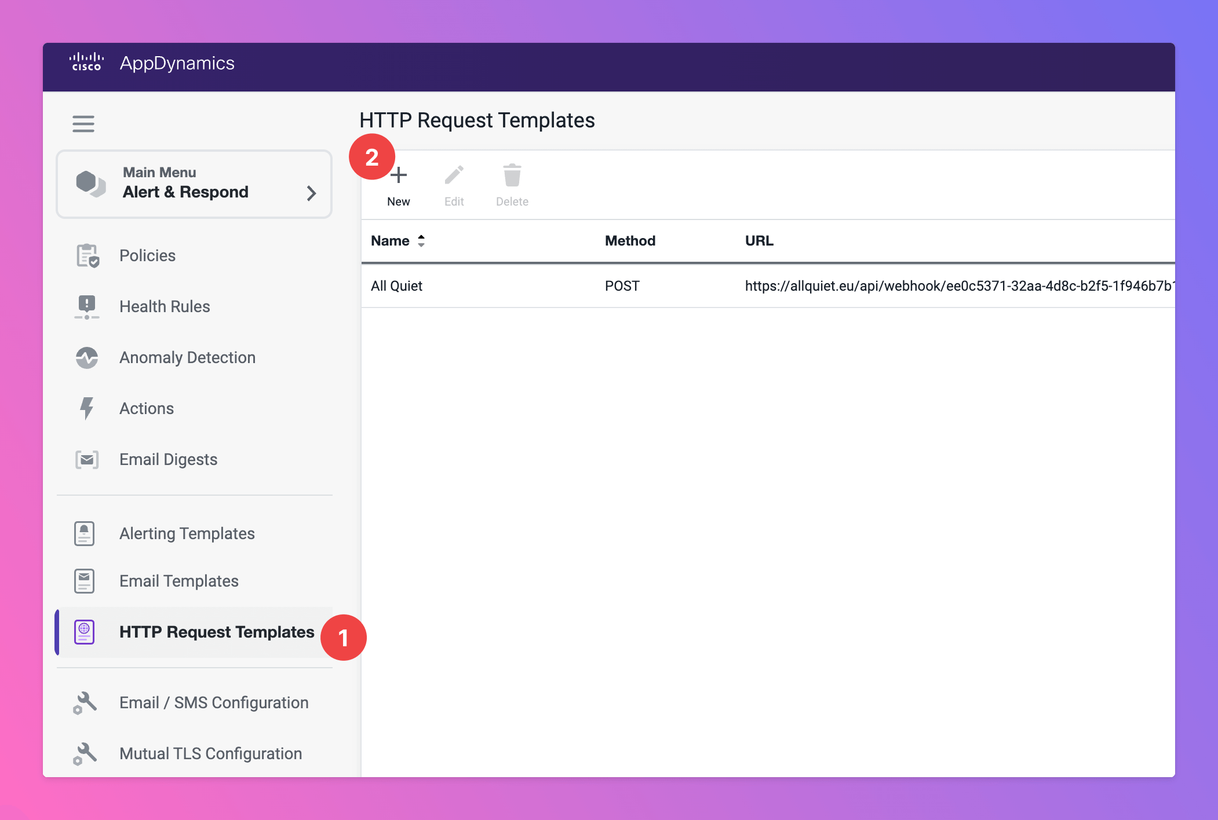The image size is (1218, 820).
Task: Click the Actions lightning bolt icon
Action: click(x=87, y=408)
